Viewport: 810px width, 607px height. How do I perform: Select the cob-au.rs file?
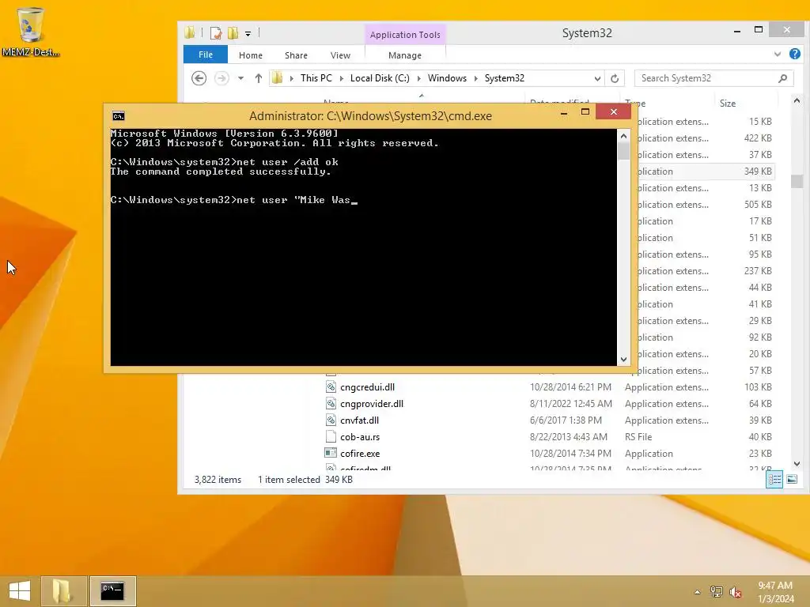[360, 436]
